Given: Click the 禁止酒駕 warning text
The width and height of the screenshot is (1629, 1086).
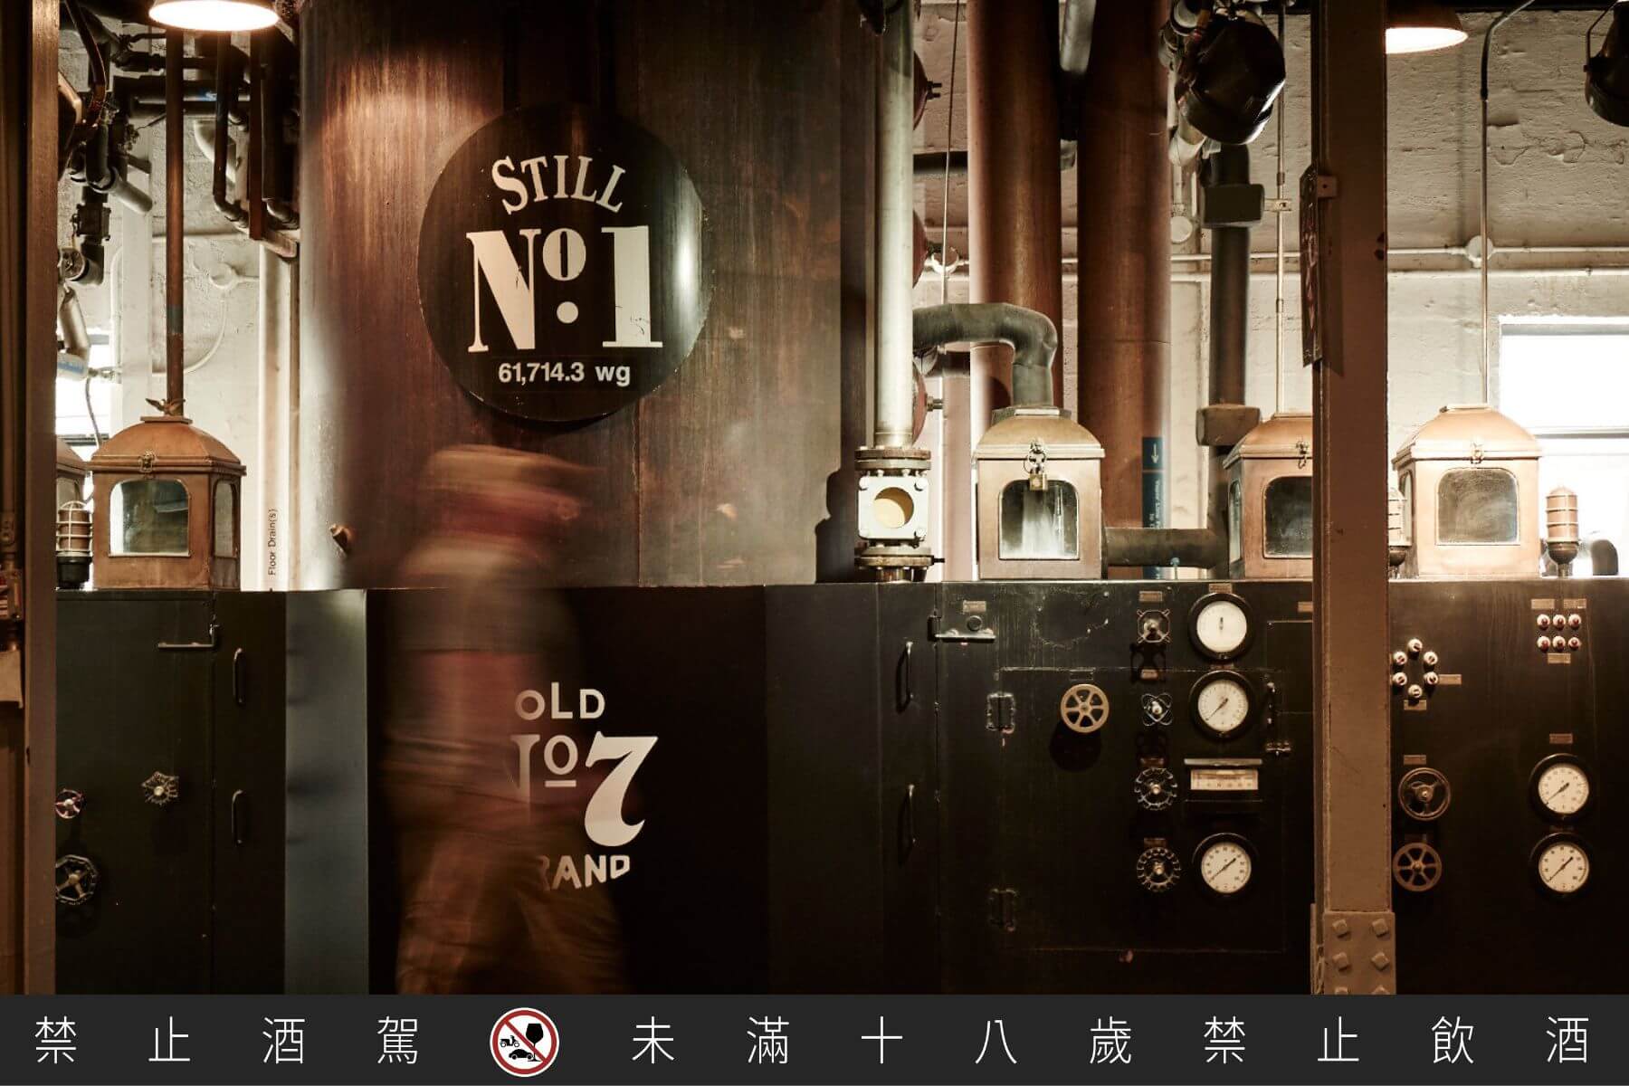Looking at the screenshot, I should (x=228, y=1042).
